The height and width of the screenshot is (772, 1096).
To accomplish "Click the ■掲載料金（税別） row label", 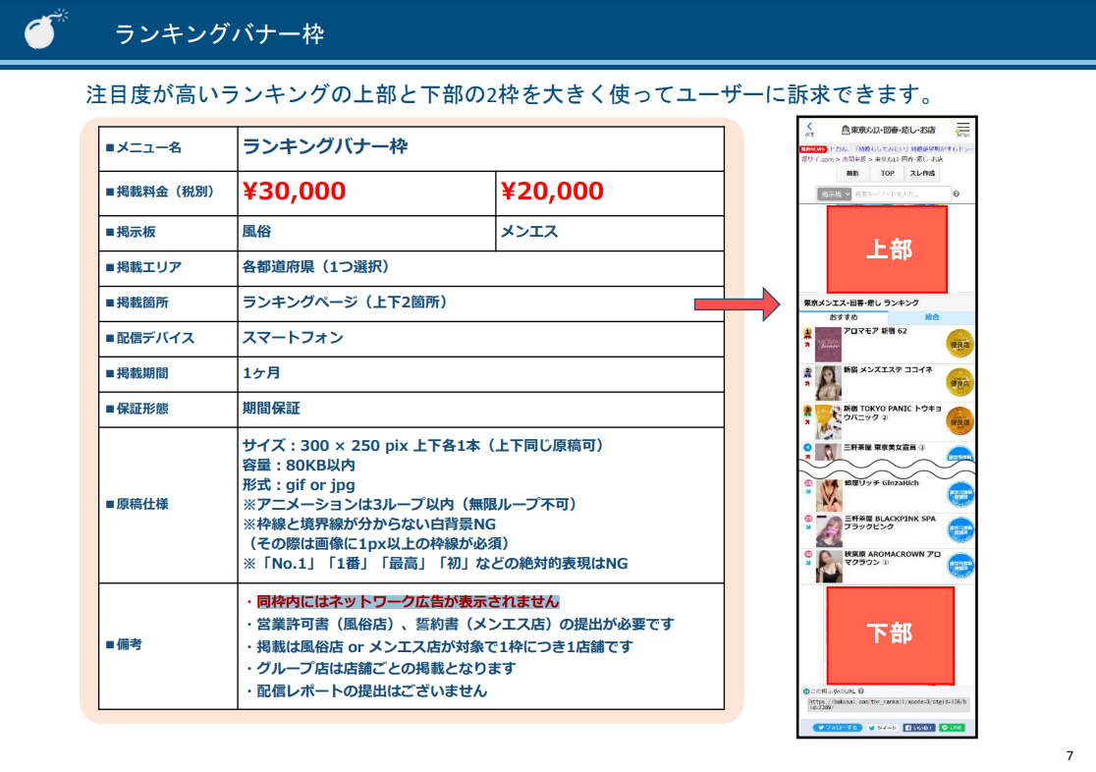I will click(x=159, y=192).
